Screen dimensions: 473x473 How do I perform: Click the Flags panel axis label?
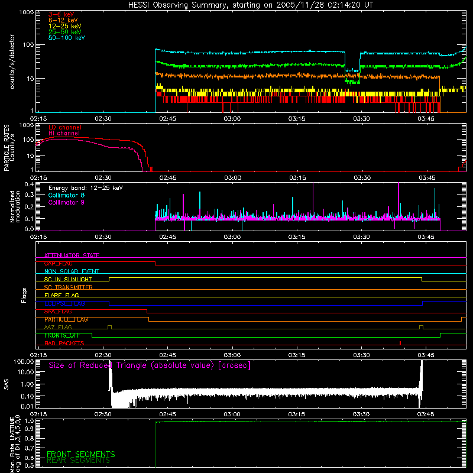[x=24, y=295]
